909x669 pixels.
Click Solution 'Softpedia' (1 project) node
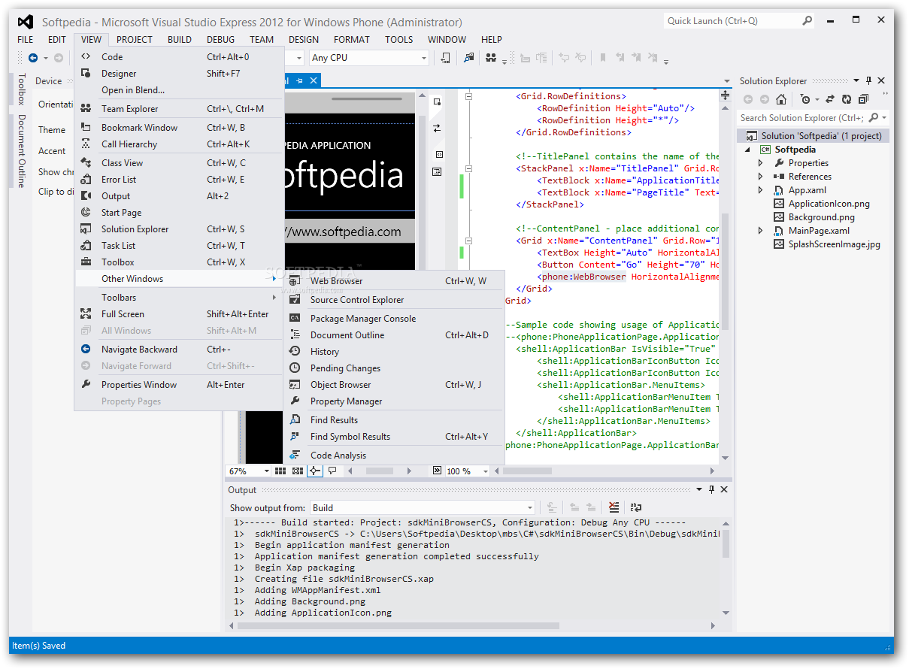coord(814,136)
